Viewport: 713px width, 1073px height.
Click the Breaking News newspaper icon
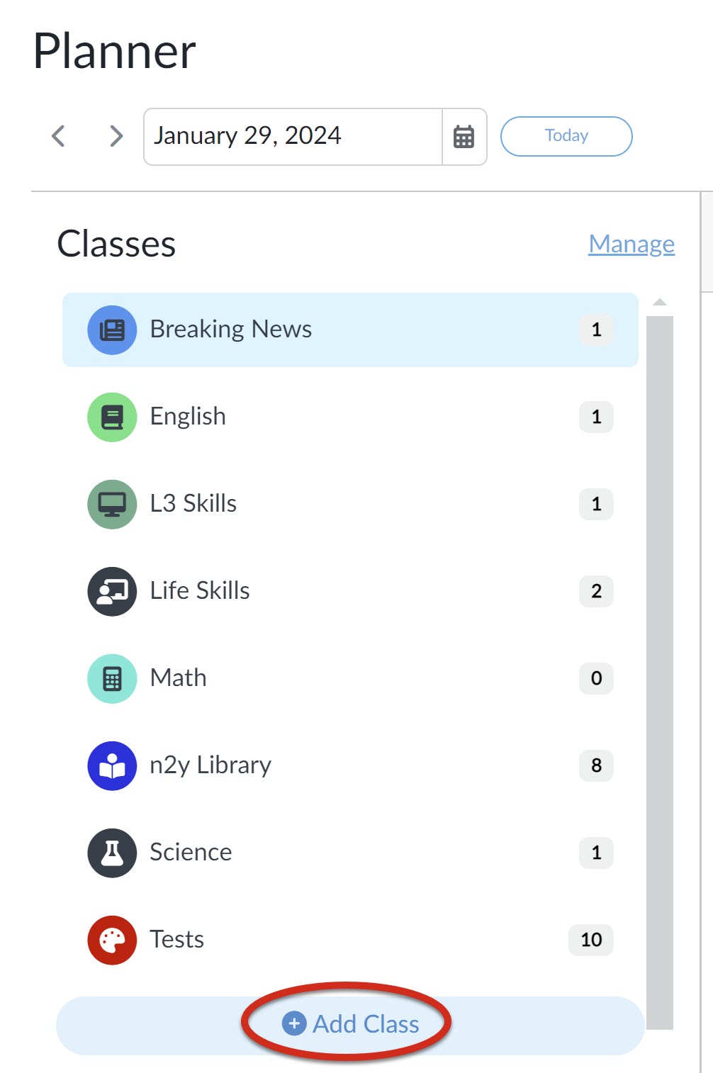point(112,330)
